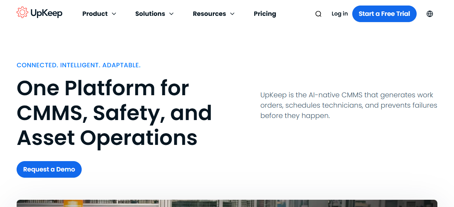454x207 pixels.
Task: Click the 'UpKeep is the AI-native CMMS' paragraph
Action: coord(349,105)
